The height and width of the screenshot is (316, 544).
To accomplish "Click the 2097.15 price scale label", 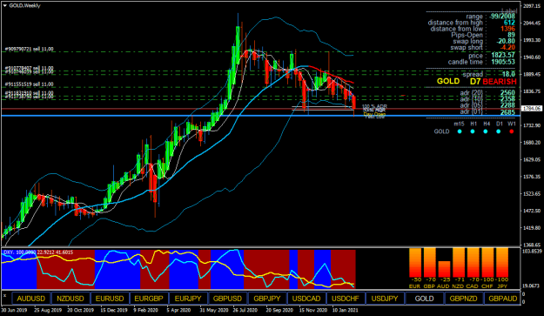I will click(x=532, y=6).
